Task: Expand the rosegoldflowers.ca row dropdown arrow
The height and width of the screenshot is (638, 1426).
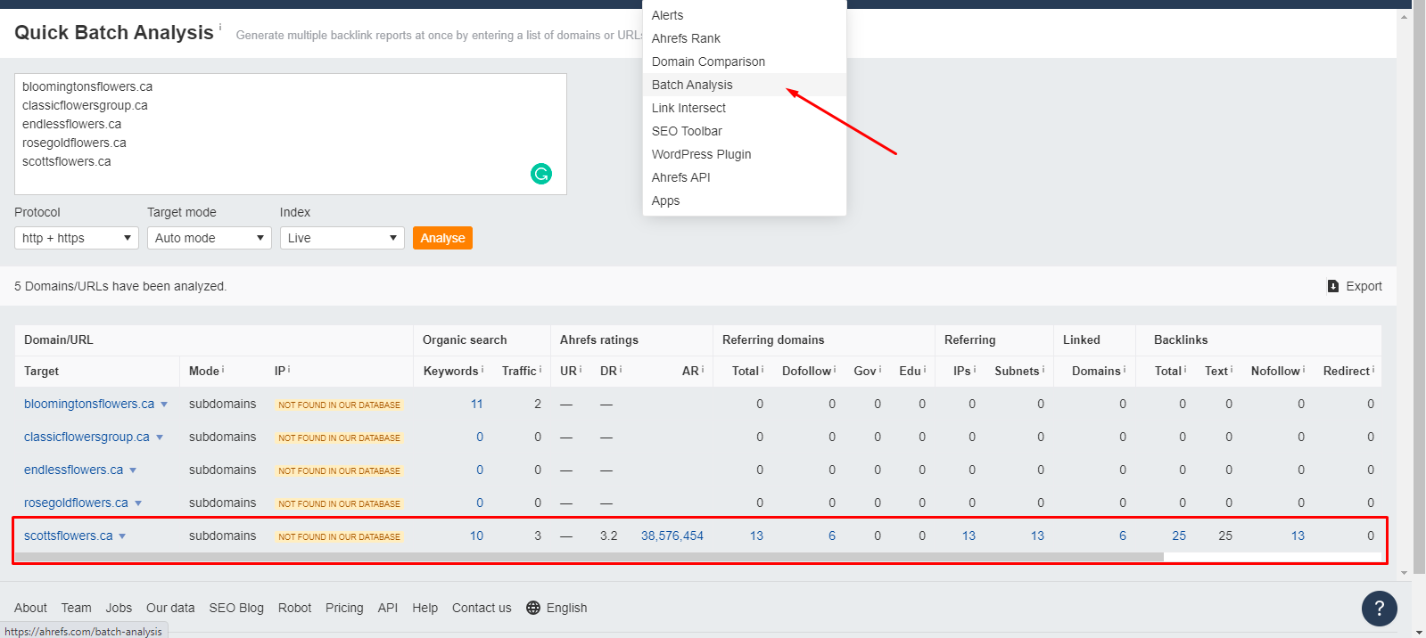Action: tap(138, 503)
